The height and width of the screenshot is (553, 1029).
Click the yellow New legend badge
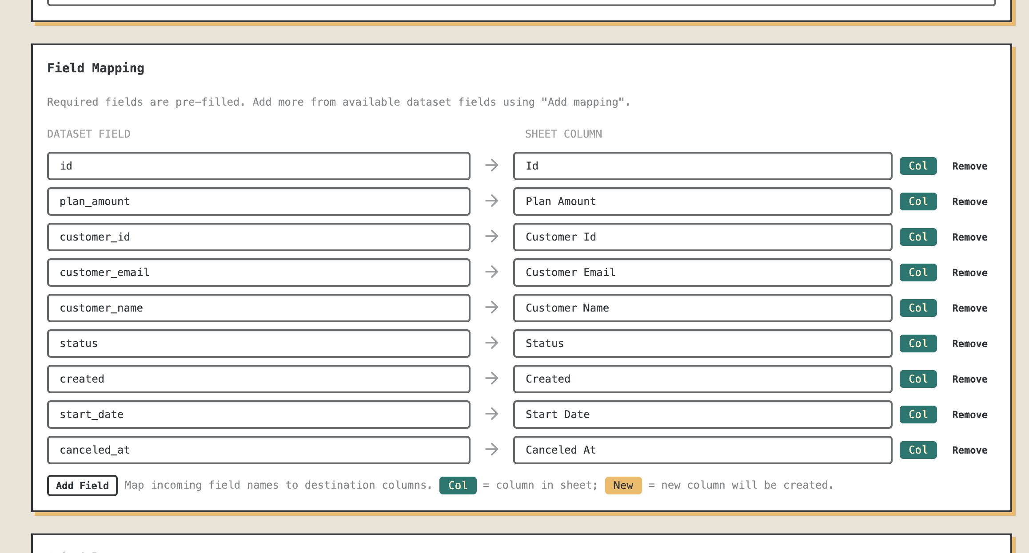coord(623,485)
